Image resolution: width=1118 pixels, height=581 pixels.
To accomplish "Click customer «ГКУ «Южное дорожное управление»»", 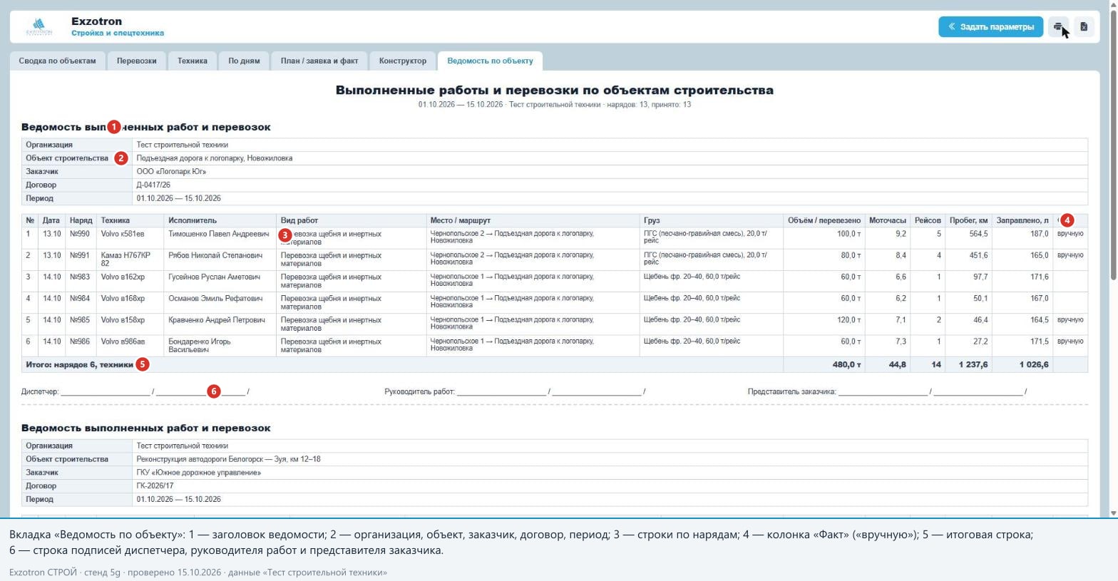I will (x=199, y=473).
